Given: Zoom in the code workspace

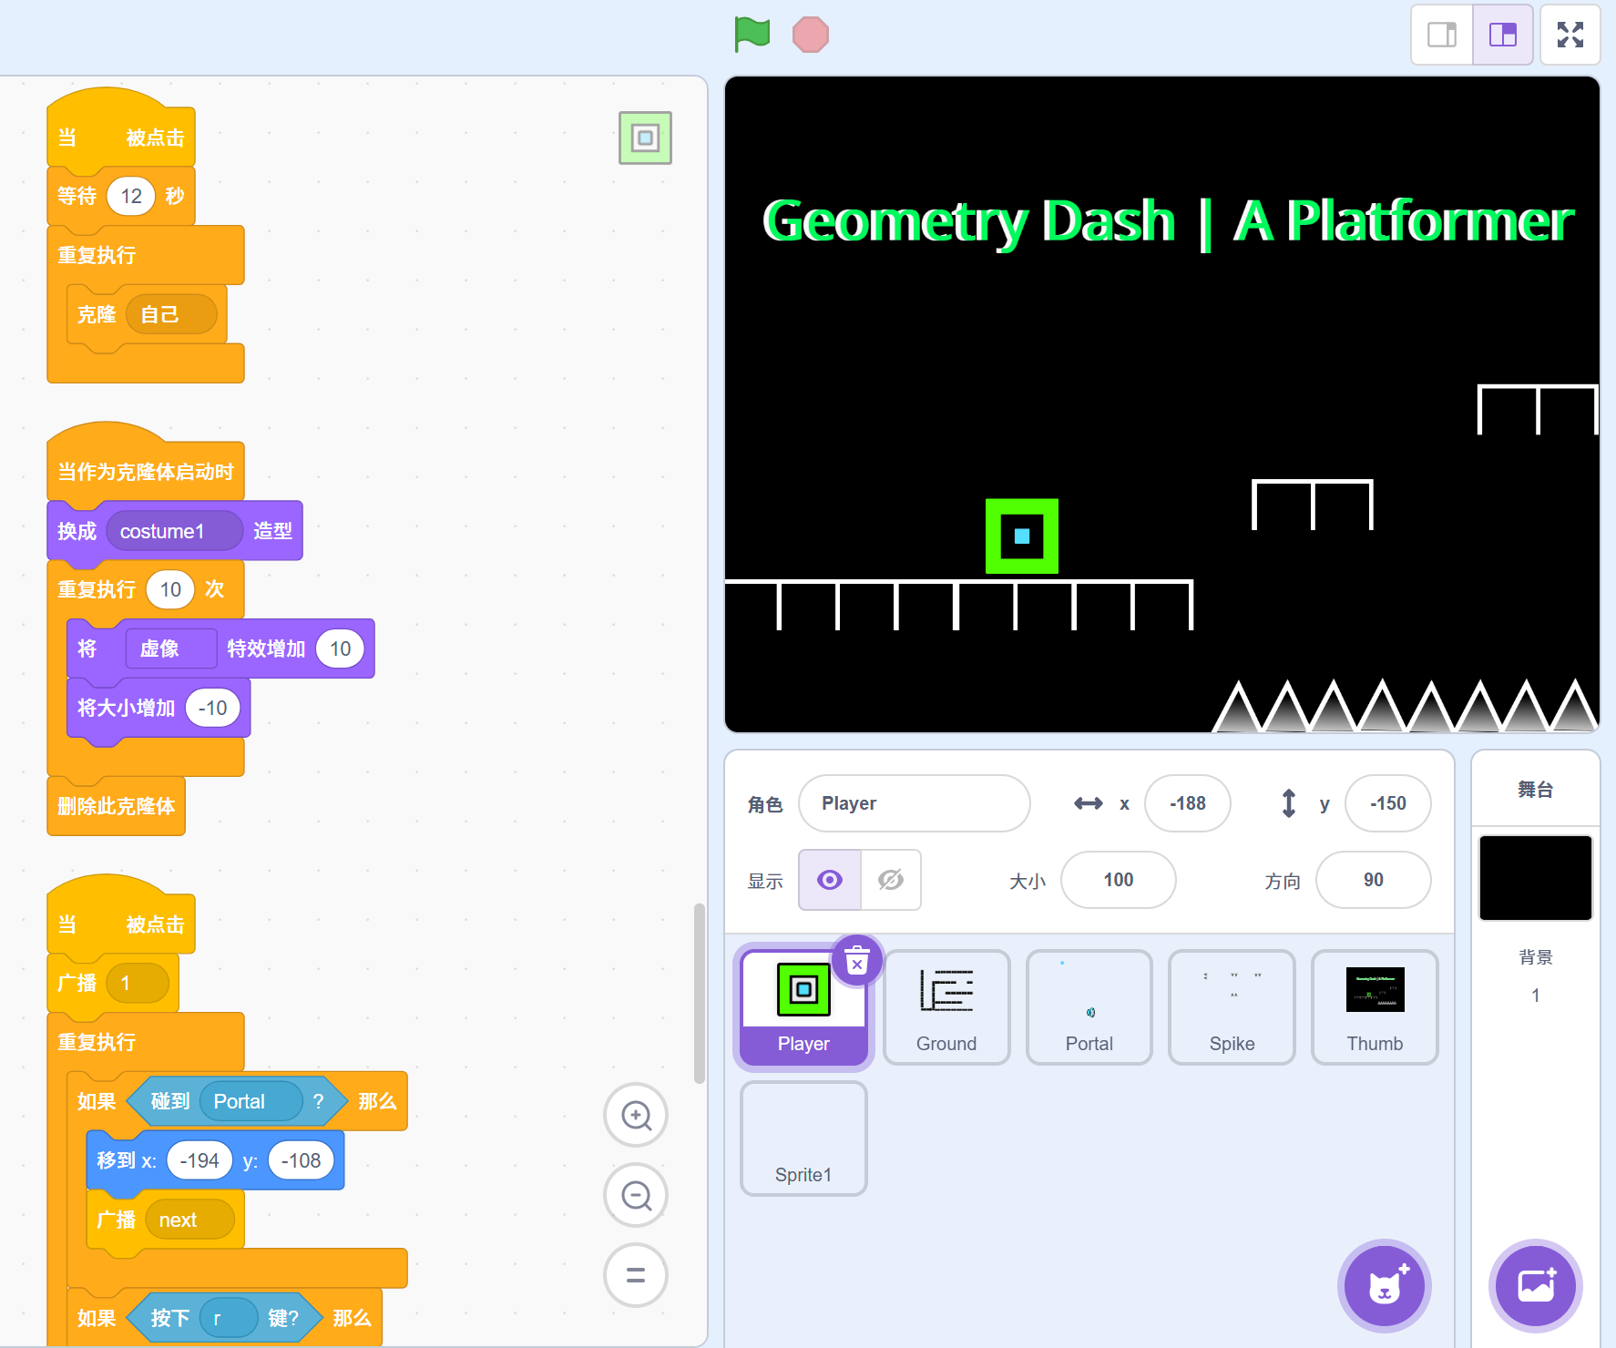Looking at the screenshot, I should point(636,1115).
